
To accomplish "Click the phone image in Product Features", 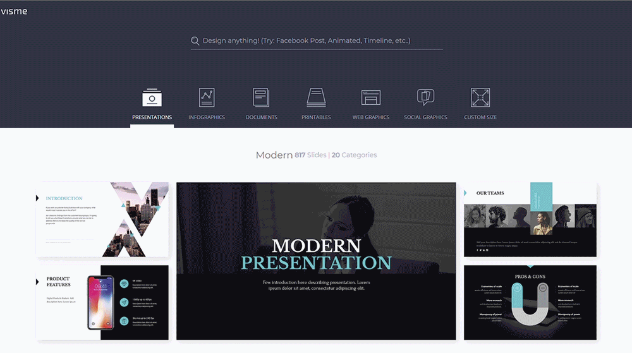I will [x=100, y=302].
